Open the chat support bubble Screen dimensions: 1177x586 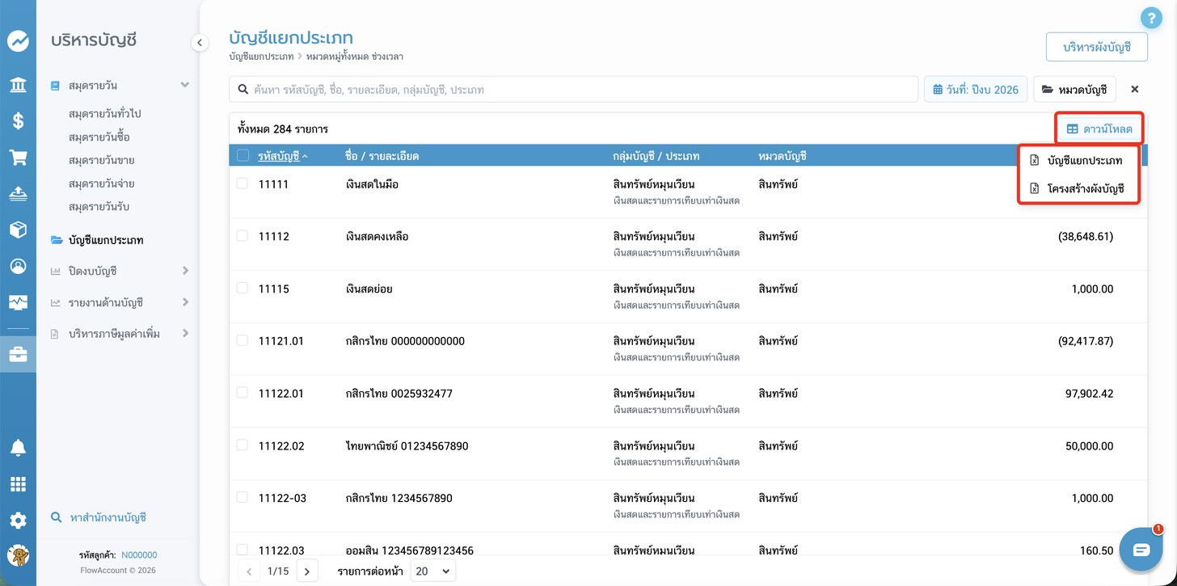[1141, 550]
